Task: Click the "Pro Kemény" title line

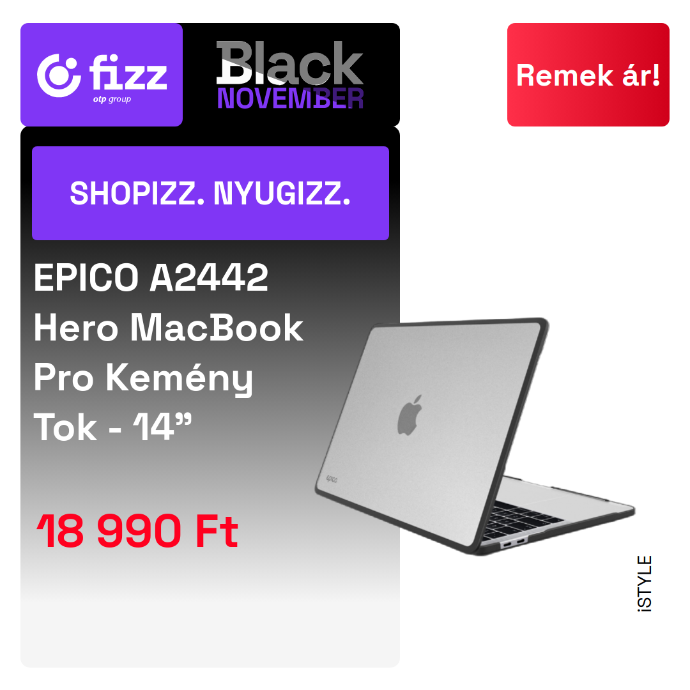Action: [x=144, y=378]
